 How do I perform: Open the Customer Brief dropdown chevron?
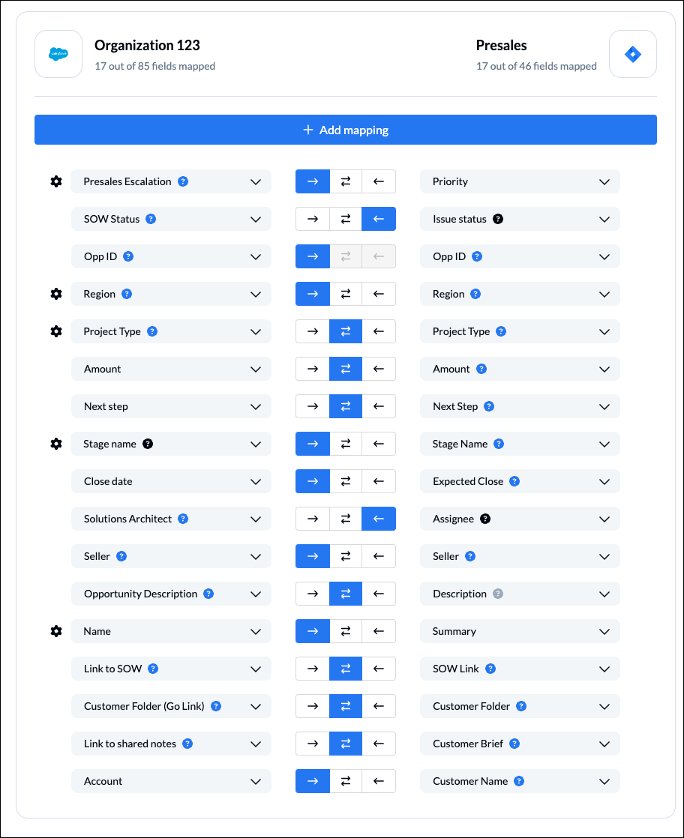click(x=604, y=744)
